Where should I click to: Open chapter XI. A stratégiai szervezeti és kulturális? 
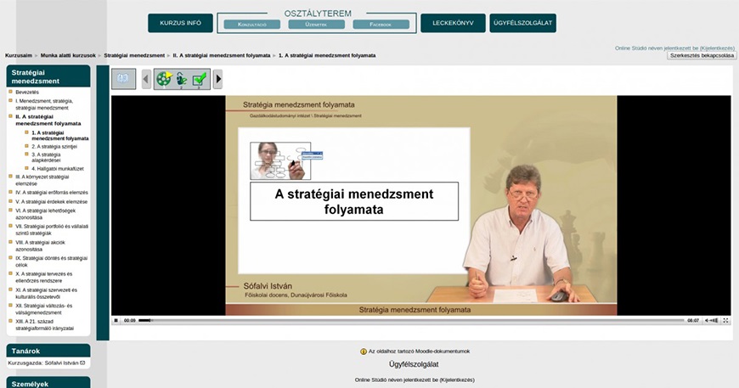pos(46,294)
